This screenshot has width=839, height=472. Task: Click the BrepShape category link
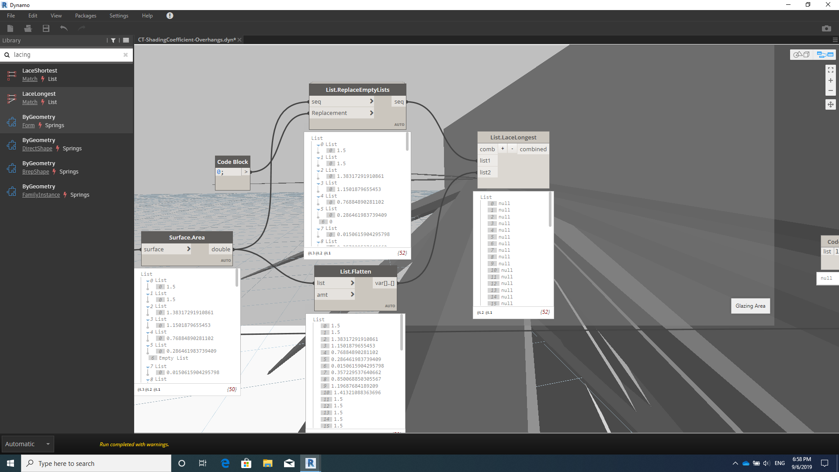pos(36,172)
